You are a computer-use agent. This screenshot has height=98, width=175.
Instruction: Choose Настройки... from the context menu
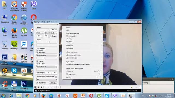pyautogui.click(x=83, y=74)
